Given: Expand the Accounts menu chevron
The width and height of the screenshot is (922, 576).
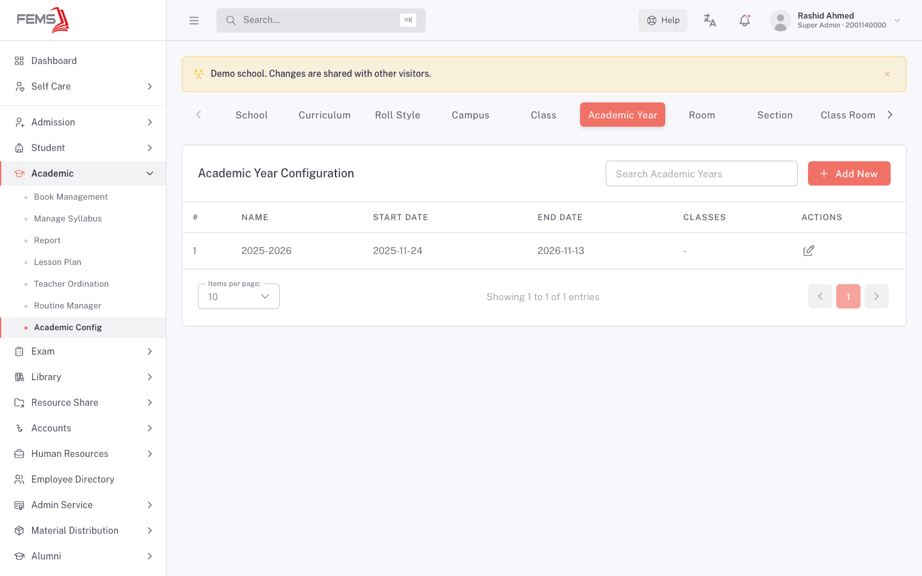Looking at the screenshot, I should pos(150,428).
